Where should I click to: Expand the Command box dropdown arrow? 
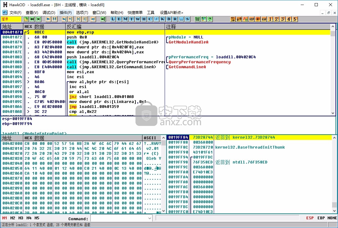(150, 218)
